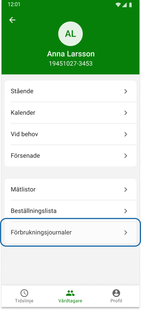Image resolution: width=141 pixels, height=310 pixels.
Task: Click the AL avatar circle
Action: tap(70, 34)
